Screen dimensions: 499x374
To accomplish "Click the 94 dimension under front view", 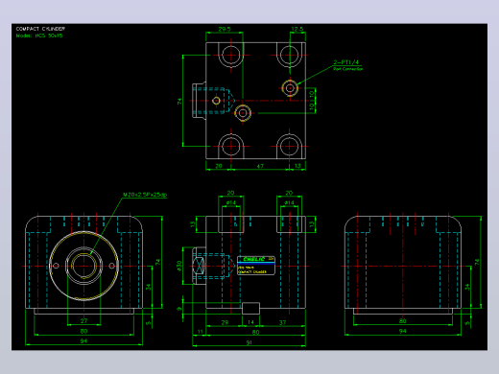I will point(83,340).
